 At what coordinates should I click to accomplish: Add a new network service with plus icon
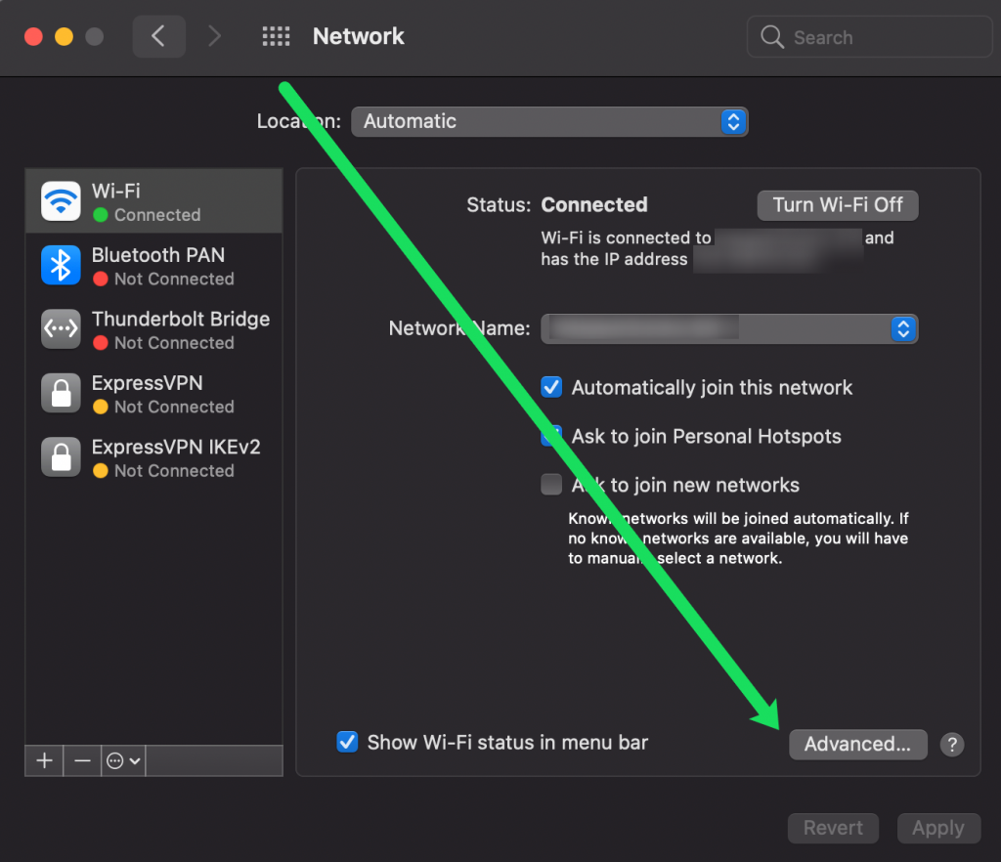click(x=43, y=760)
